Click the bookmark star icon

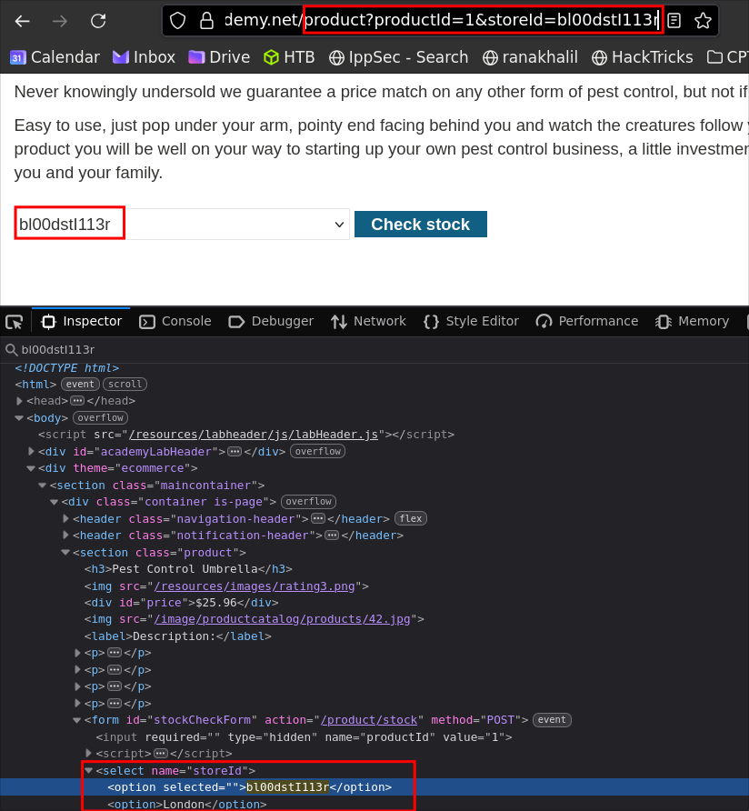[703, 21]
